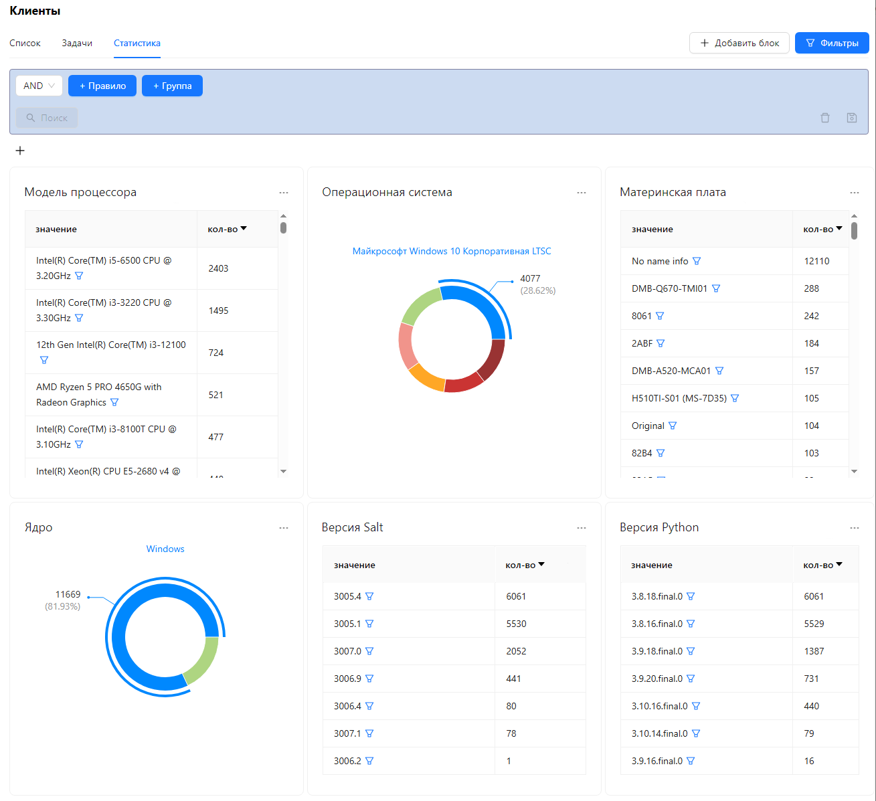Open options menu for Версия Salt block
The image size is (876, 801).
point(582,528)
